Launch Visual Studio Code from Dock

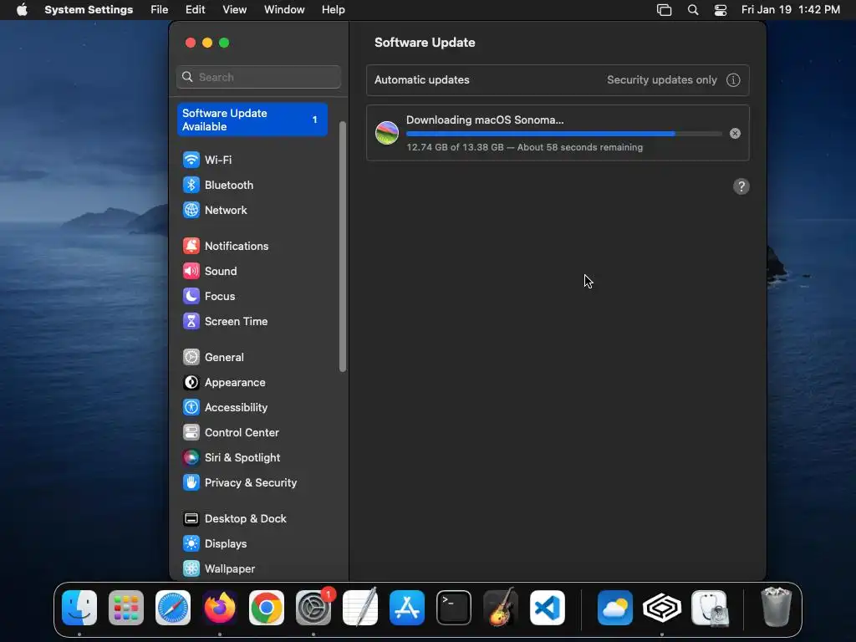548,608
